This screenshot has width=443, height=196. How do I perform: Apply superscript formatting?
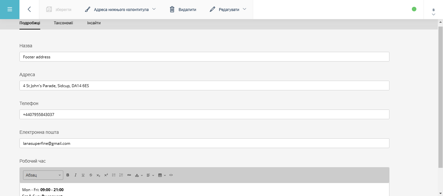[106, 175]
